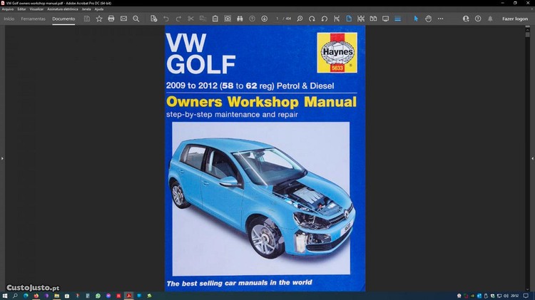Click the Fazer logon button
Viewport: 535px width, 300px height.
pos(515,19)
